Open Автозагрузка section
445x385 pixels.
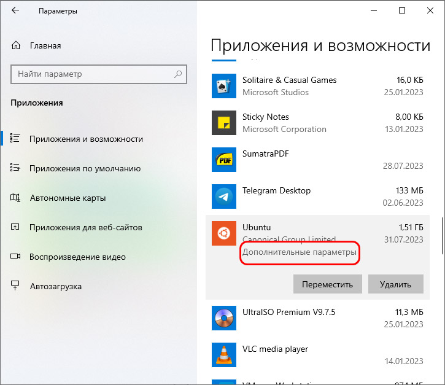pos(56,287)
